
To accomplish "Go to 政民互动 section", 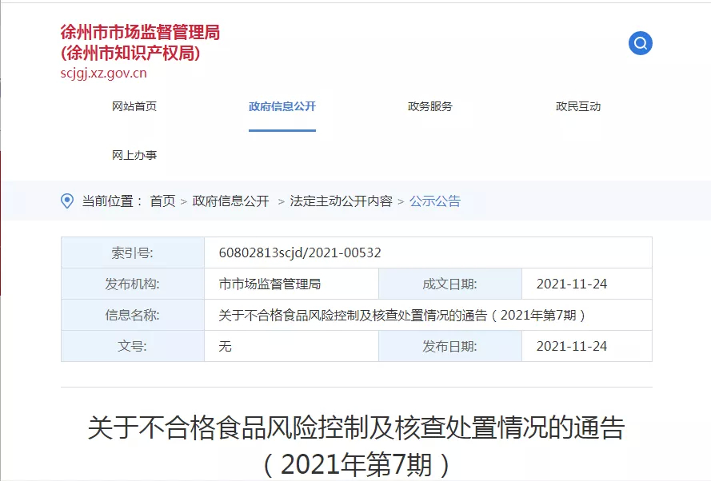I will pos(577,106).
